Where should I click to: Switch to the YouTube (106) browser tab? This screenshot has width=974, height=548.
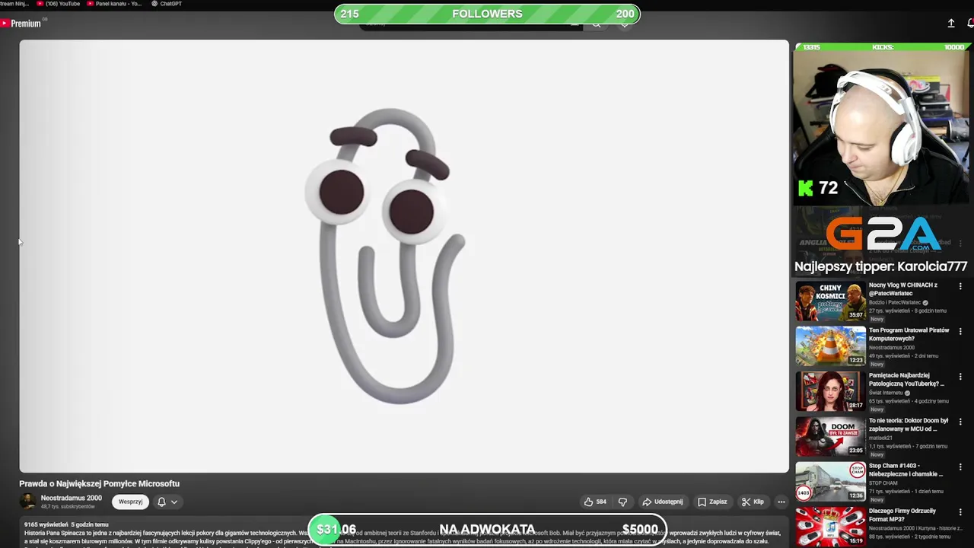coord(59,4)
